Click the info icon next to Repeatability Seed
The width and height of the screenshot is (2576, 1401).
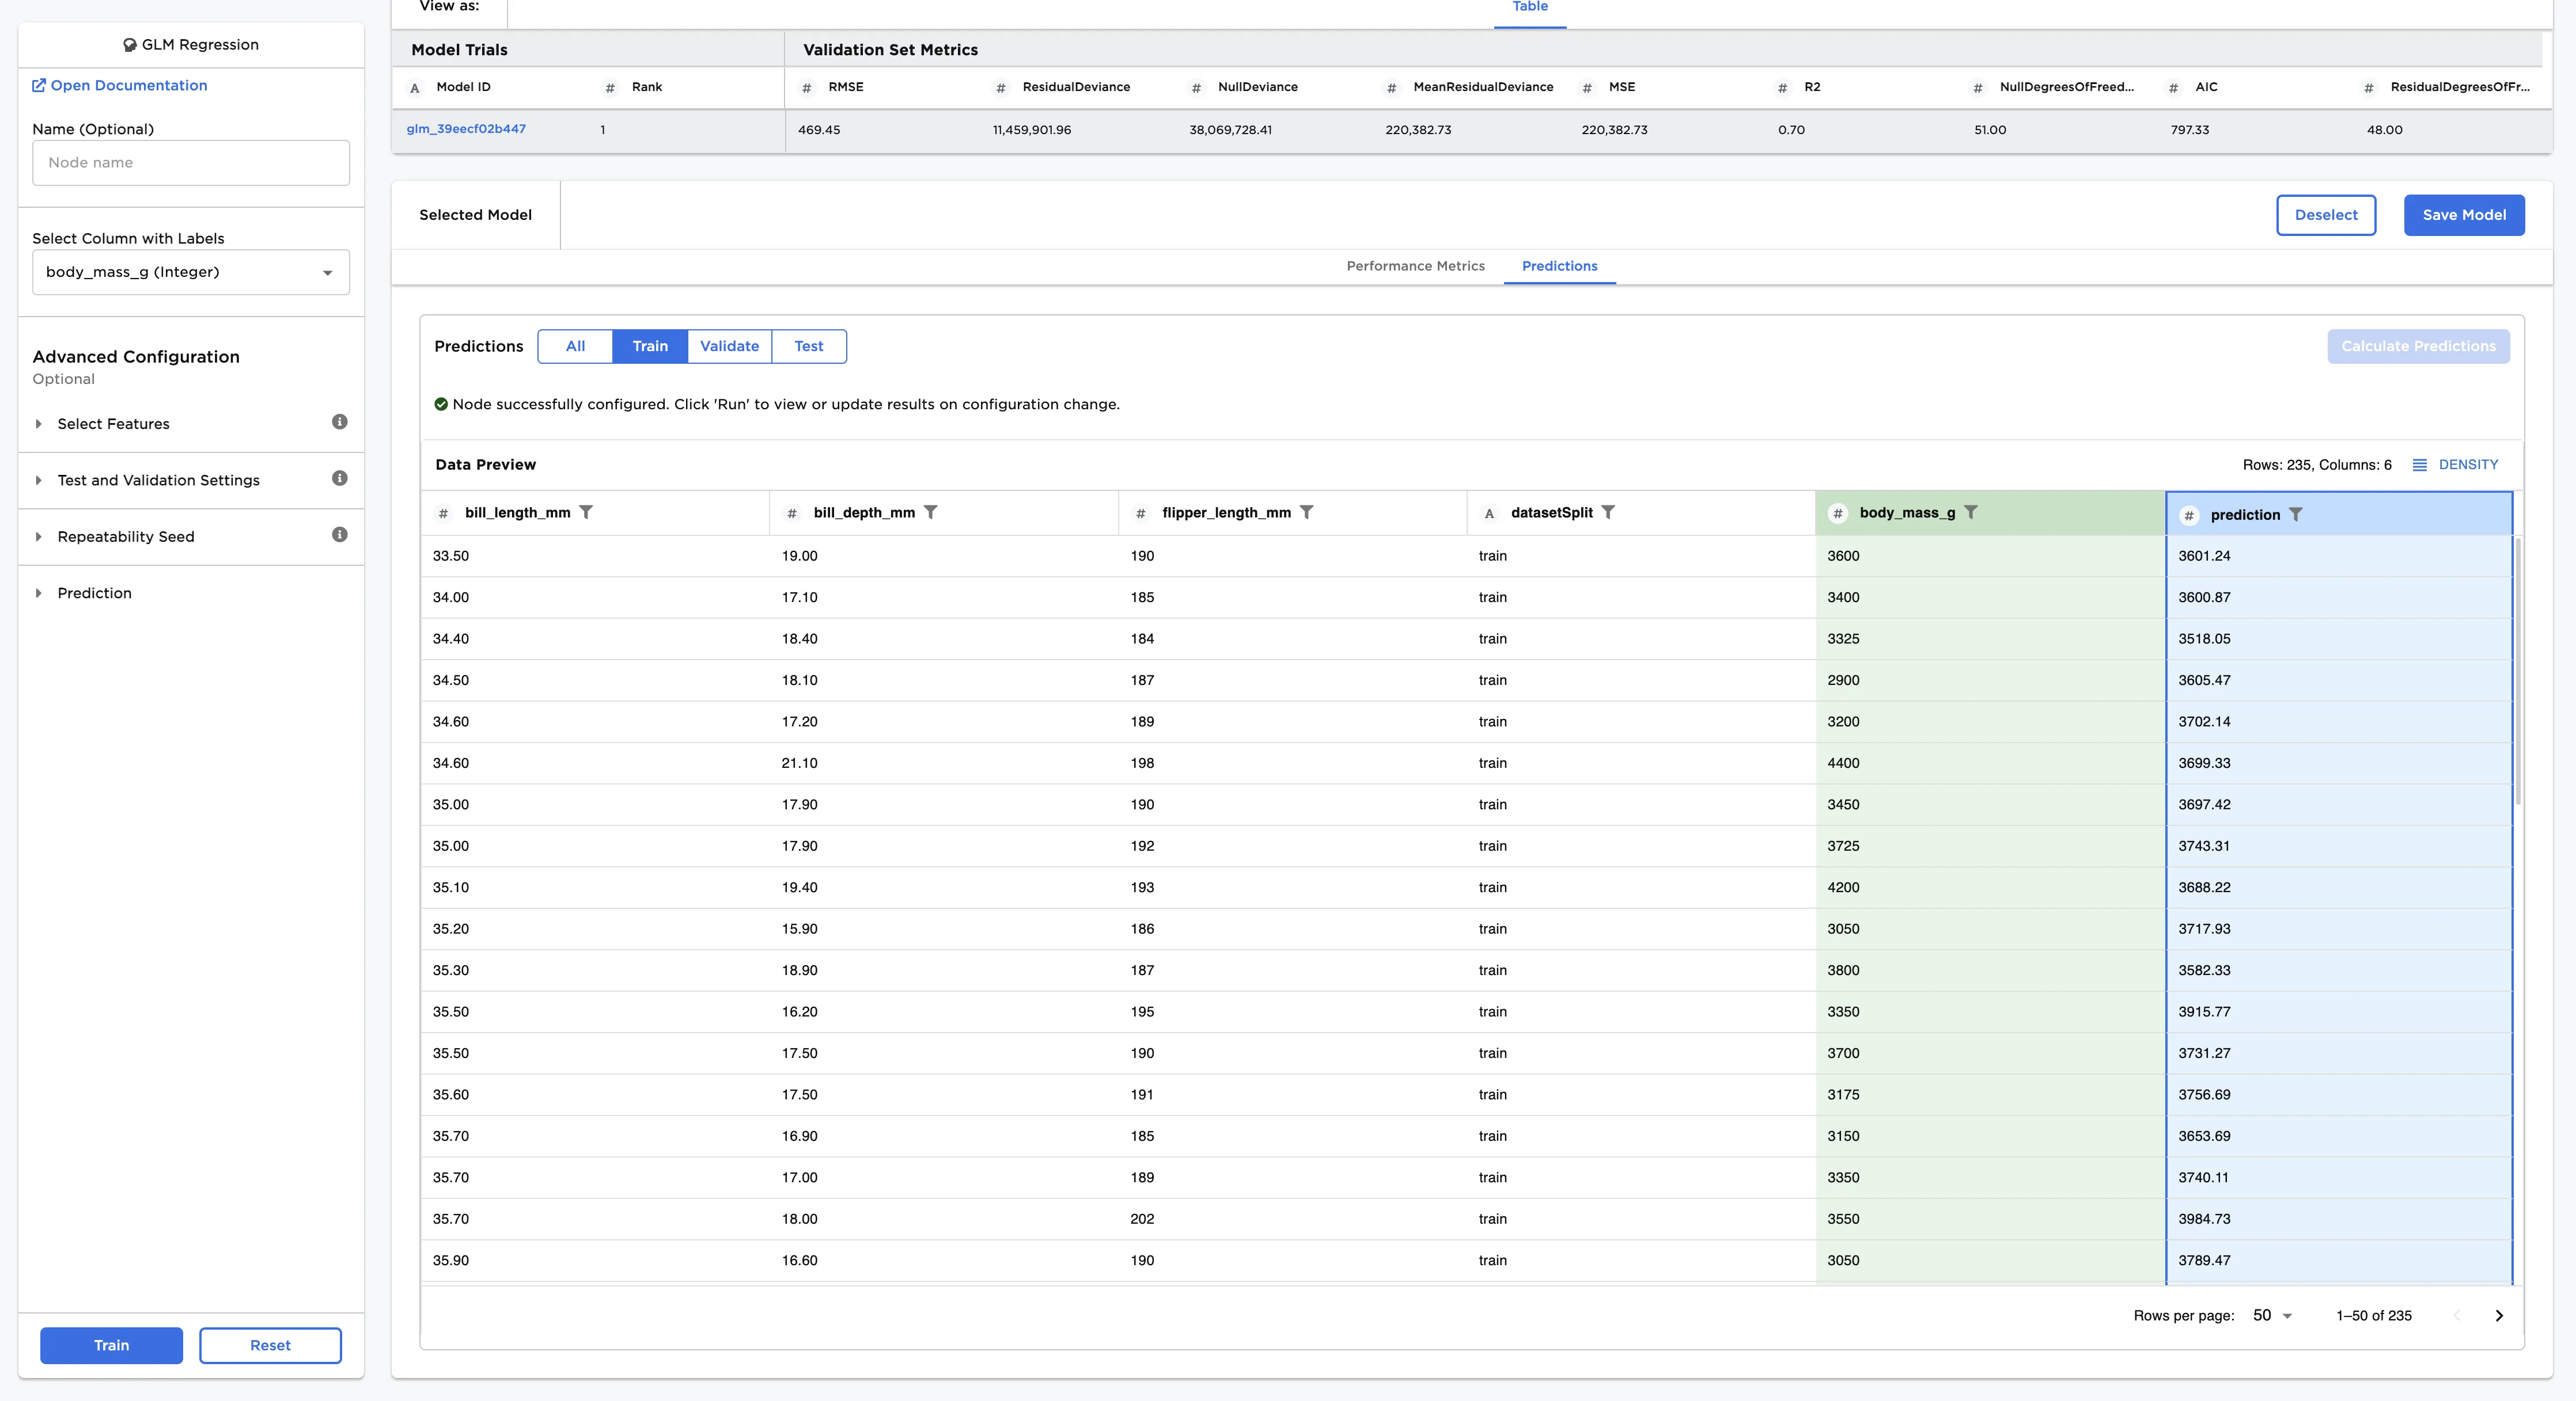click(339, 535)
